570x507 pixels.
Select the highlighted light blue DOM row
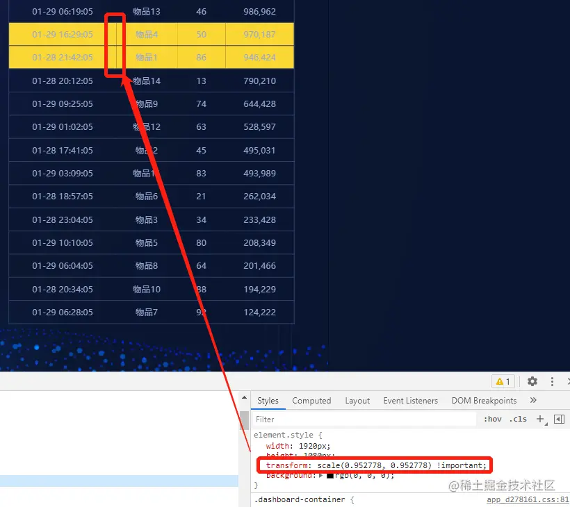(x=119, y=481)
